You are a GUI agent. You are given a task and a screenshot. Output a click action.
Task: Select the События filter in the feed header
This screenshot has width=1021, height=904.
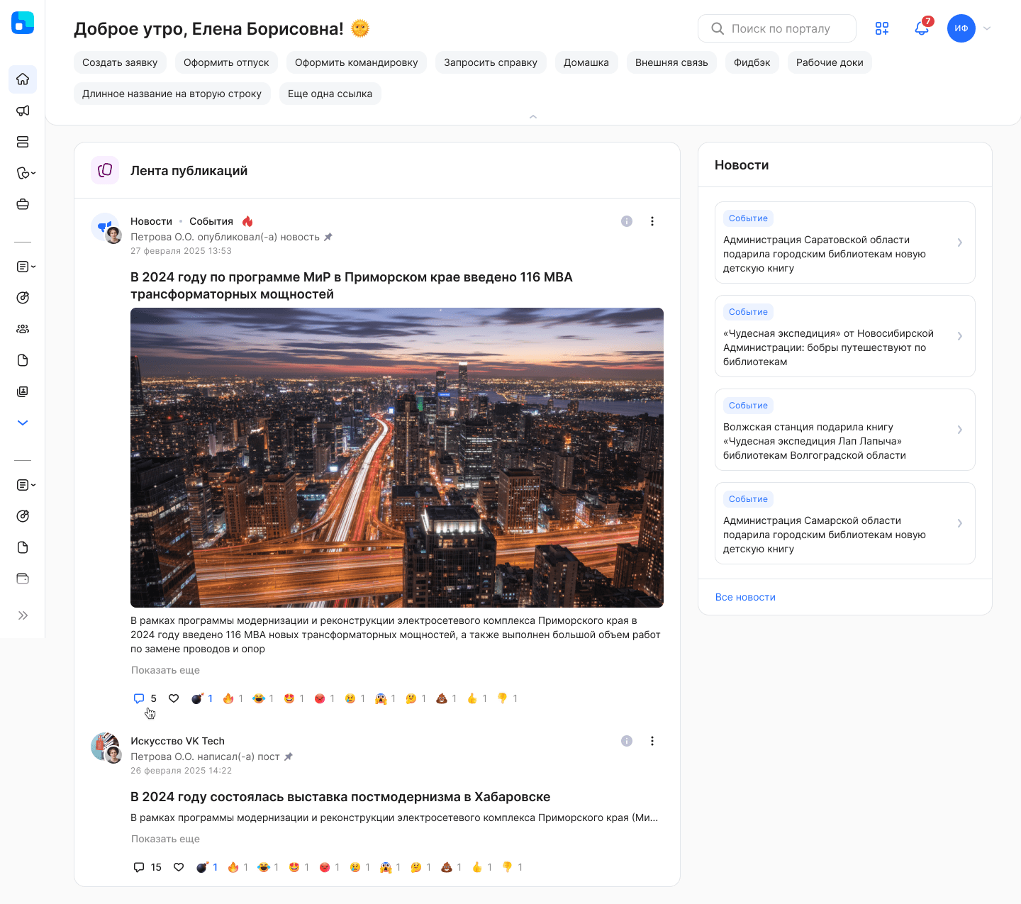(211, 221)
